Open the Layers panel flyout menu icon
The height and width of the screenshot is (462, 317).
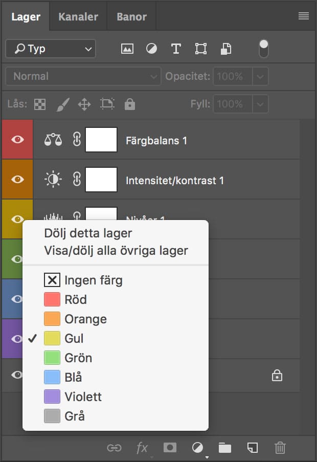pos(304,16)
